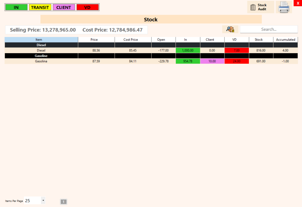
Task: Collapse the Gasoline group header
Action: pos(41,56)
